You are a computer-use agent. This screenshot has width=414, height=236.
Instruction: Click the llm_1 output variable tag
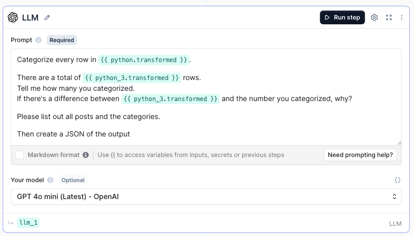point(28,223)
